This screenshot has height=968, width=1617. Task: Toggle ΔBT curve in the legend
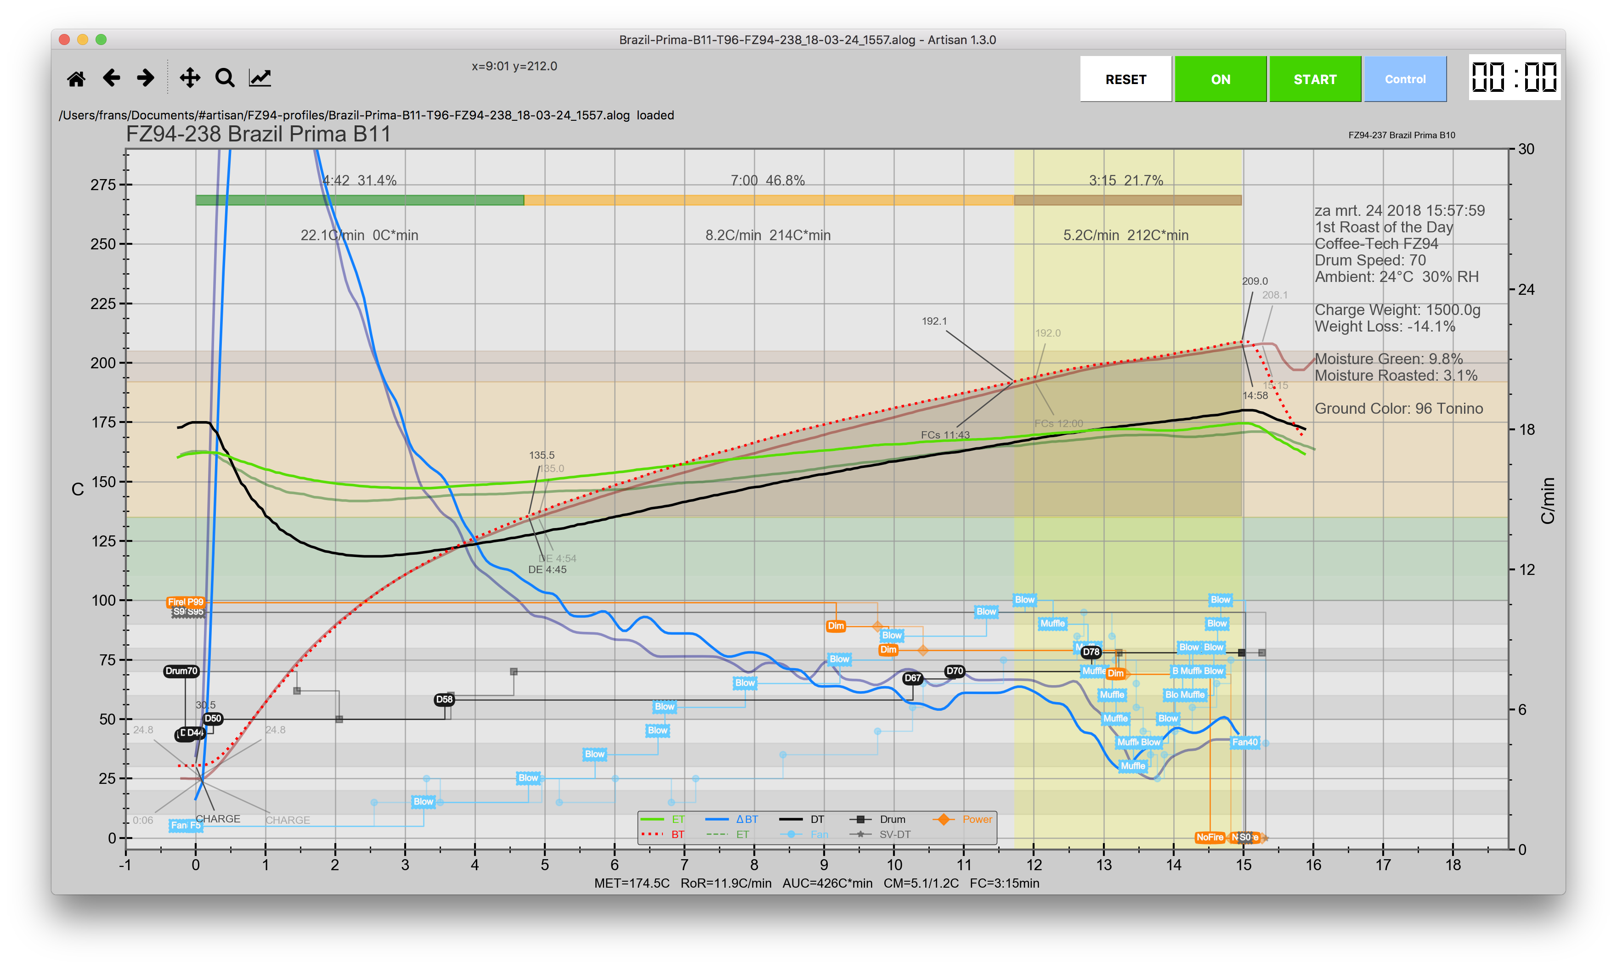pyautogui.click(x=746, y=819)
